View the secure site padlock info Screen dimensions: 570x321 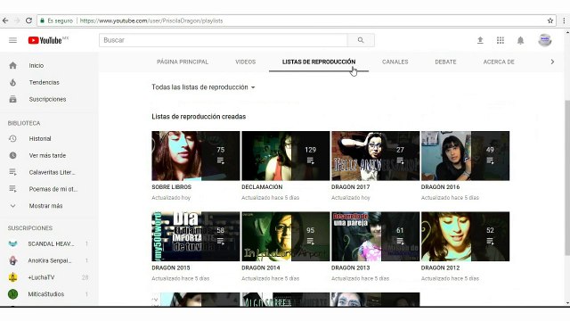click(42, 21)
